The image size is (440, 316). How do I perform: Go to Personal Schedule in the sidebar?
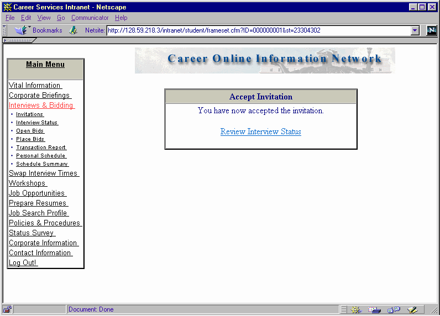40,156
